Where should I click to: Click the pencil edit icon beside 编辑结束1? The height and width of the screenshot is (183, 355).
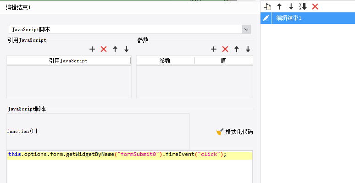tap(266, 18)
